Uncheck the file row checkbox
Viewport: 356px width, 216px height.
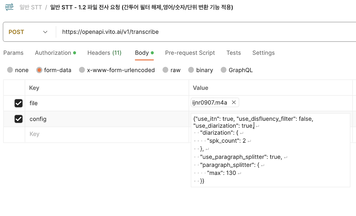18,103
